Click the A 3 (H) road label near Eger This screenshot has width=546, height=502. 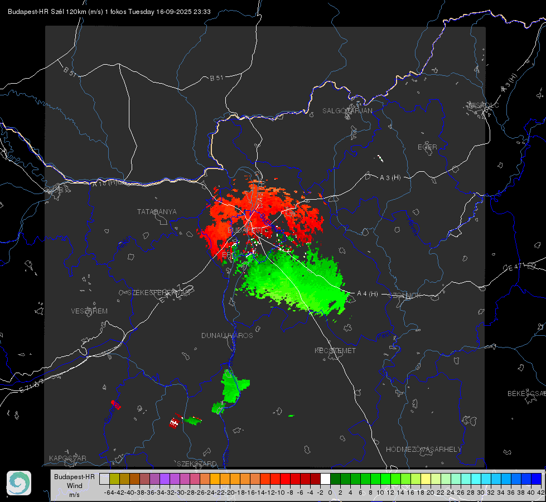(390, 178)
